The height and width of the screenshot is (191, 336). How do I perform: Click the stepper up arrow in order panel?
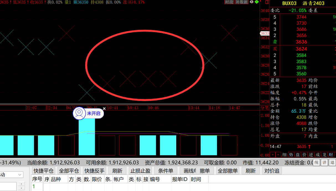(21, 184)
